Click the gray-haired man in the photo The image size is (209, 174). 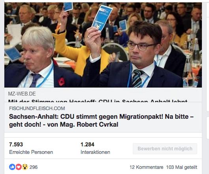37,58
